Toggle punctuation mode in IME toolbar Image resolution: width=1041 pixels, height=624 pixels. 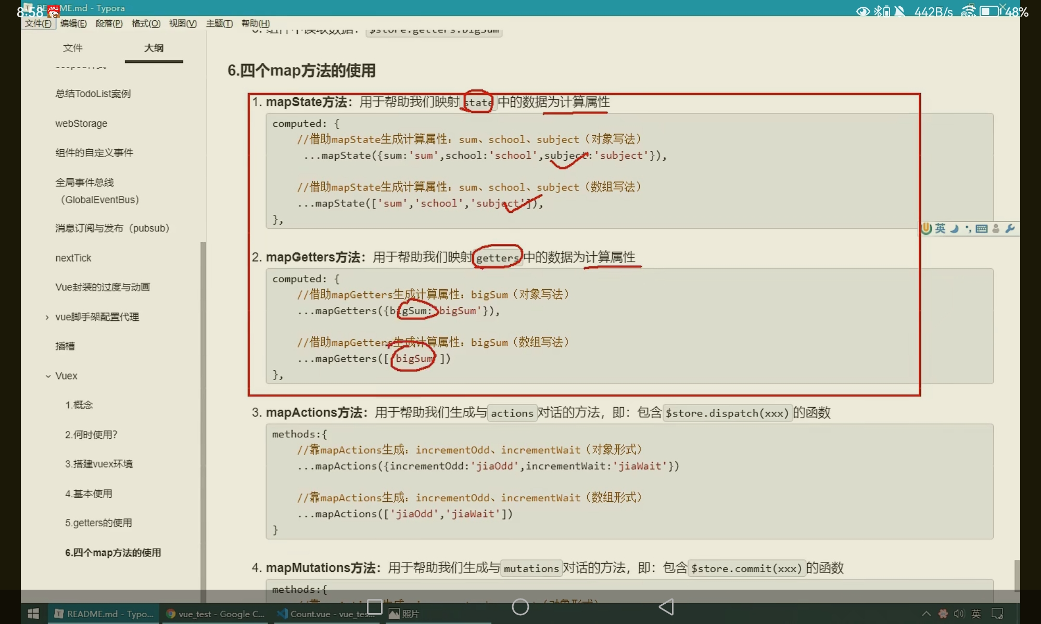tap(968, 228)
